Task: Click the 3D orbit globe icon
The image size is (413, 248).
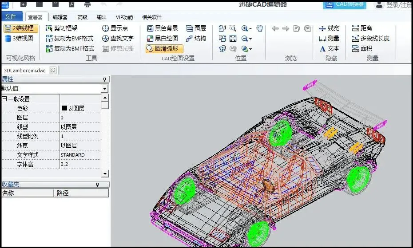Action: pyautogui.click(x=244, y=49)
